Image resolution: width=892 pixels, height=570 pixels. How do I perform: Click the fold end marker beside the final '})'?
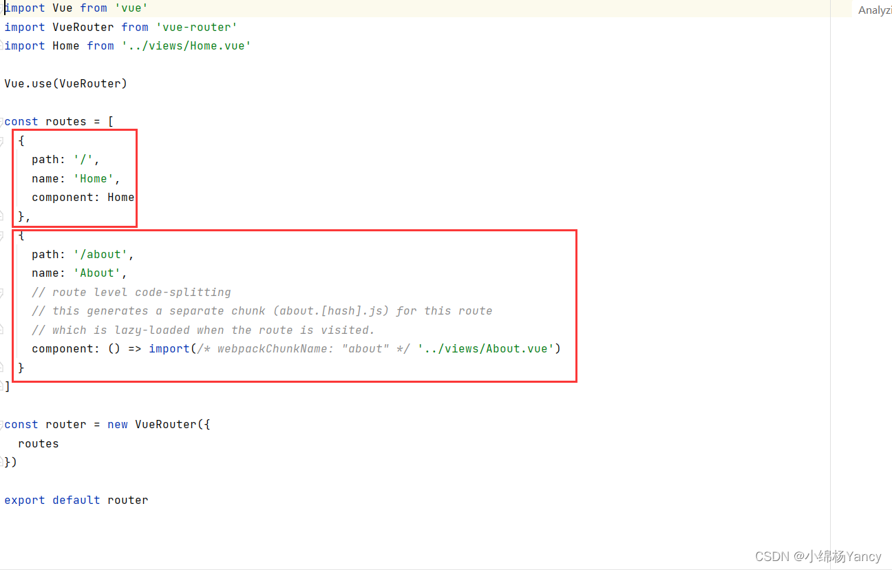(1, 463)
